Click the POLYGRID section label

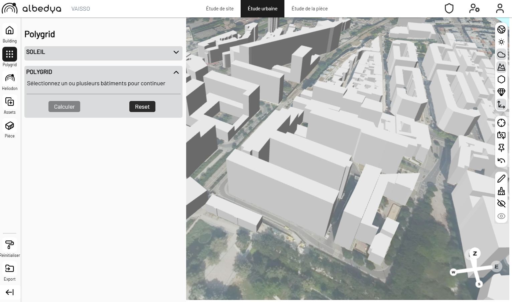coord(39,72)
